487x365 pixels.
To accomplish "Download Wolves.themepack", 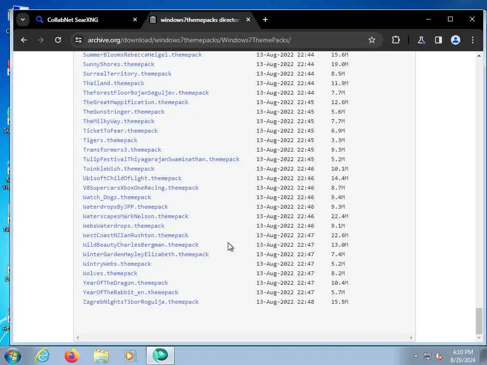I will pyautogui.click(x=110, y=273).
